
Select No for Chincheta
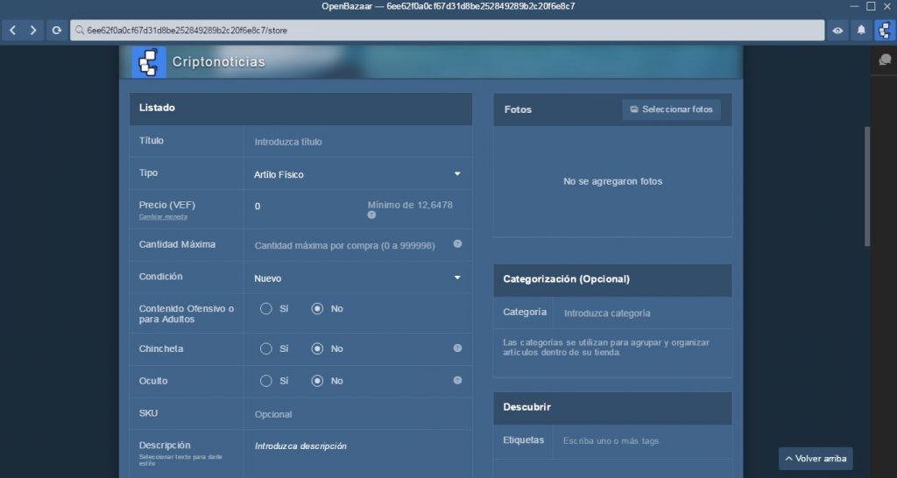point(317,348)
